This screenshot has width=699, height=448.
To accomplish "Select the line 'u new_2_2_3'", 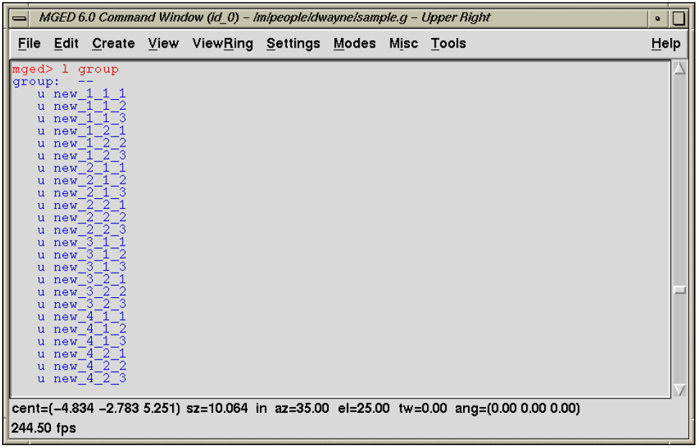I will pos(82,230).
